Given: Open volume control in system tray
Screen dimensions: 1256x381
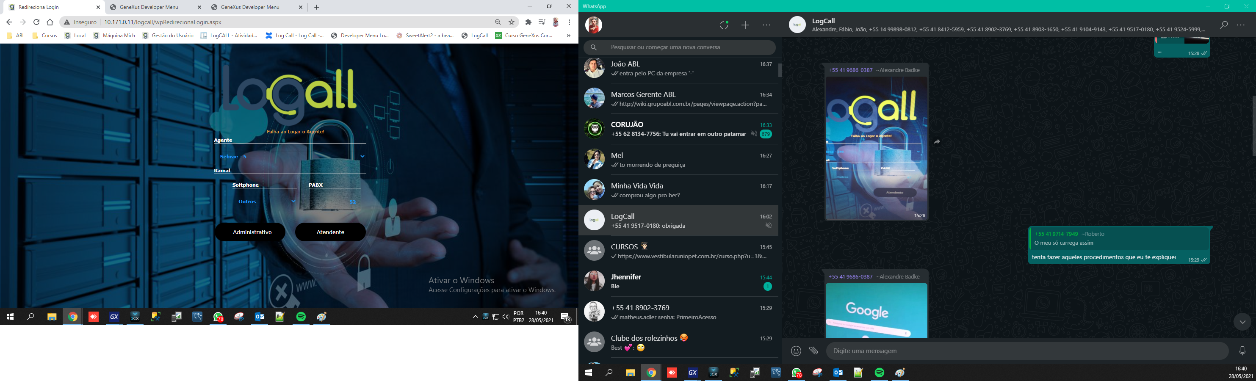Looking at the screenshot, I should click(506, 317).
